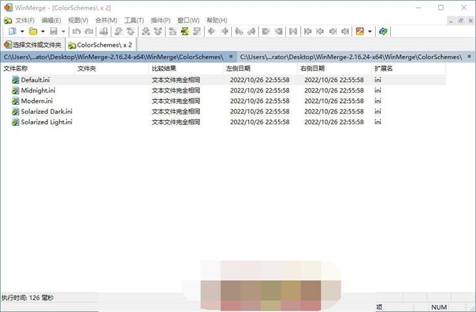Click the icon just before Options

(345, 31)
